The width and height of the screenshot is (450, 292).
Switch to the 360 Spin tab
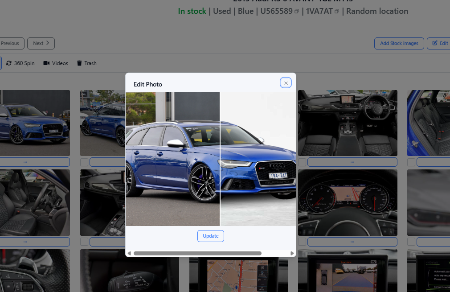tap(20, 63)
